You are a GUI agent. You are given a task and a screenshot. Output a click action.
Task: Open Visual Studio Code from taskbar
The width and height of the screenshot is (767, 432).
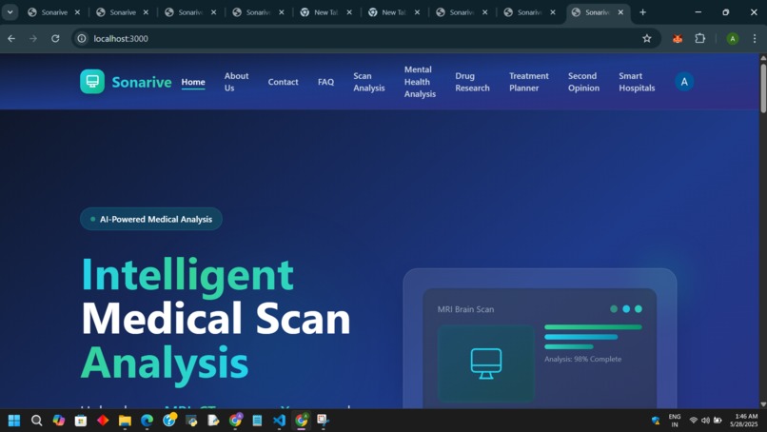click(280, 421)
